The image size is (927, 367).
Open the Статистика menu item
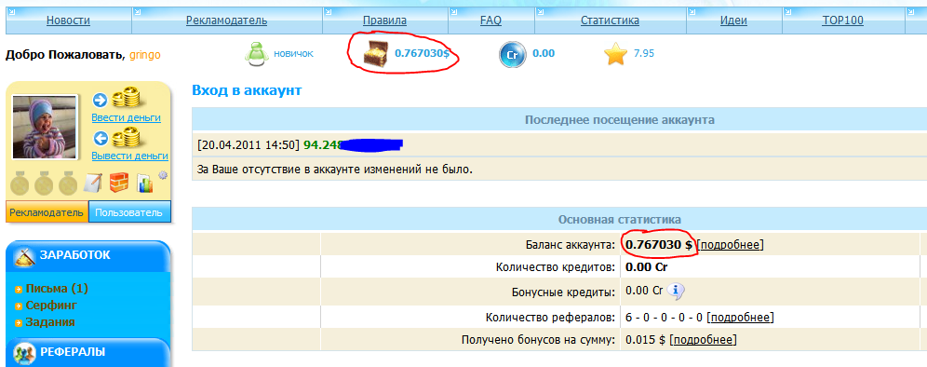610,20
